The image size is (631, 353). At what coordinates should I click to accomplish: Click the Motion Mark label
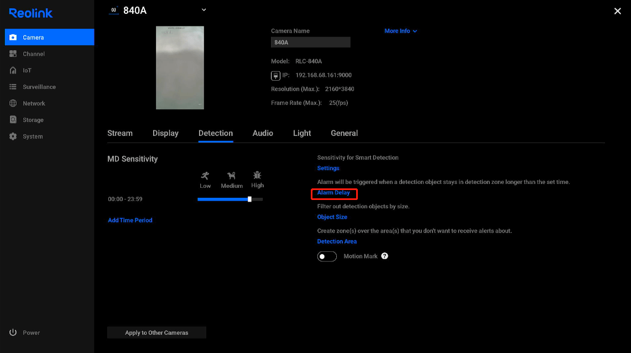pos(361,256)
